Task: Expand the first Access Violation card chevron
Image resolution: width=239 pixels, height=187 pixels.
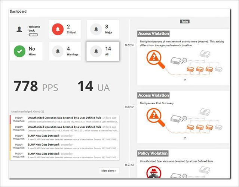Action: [184, 80]
